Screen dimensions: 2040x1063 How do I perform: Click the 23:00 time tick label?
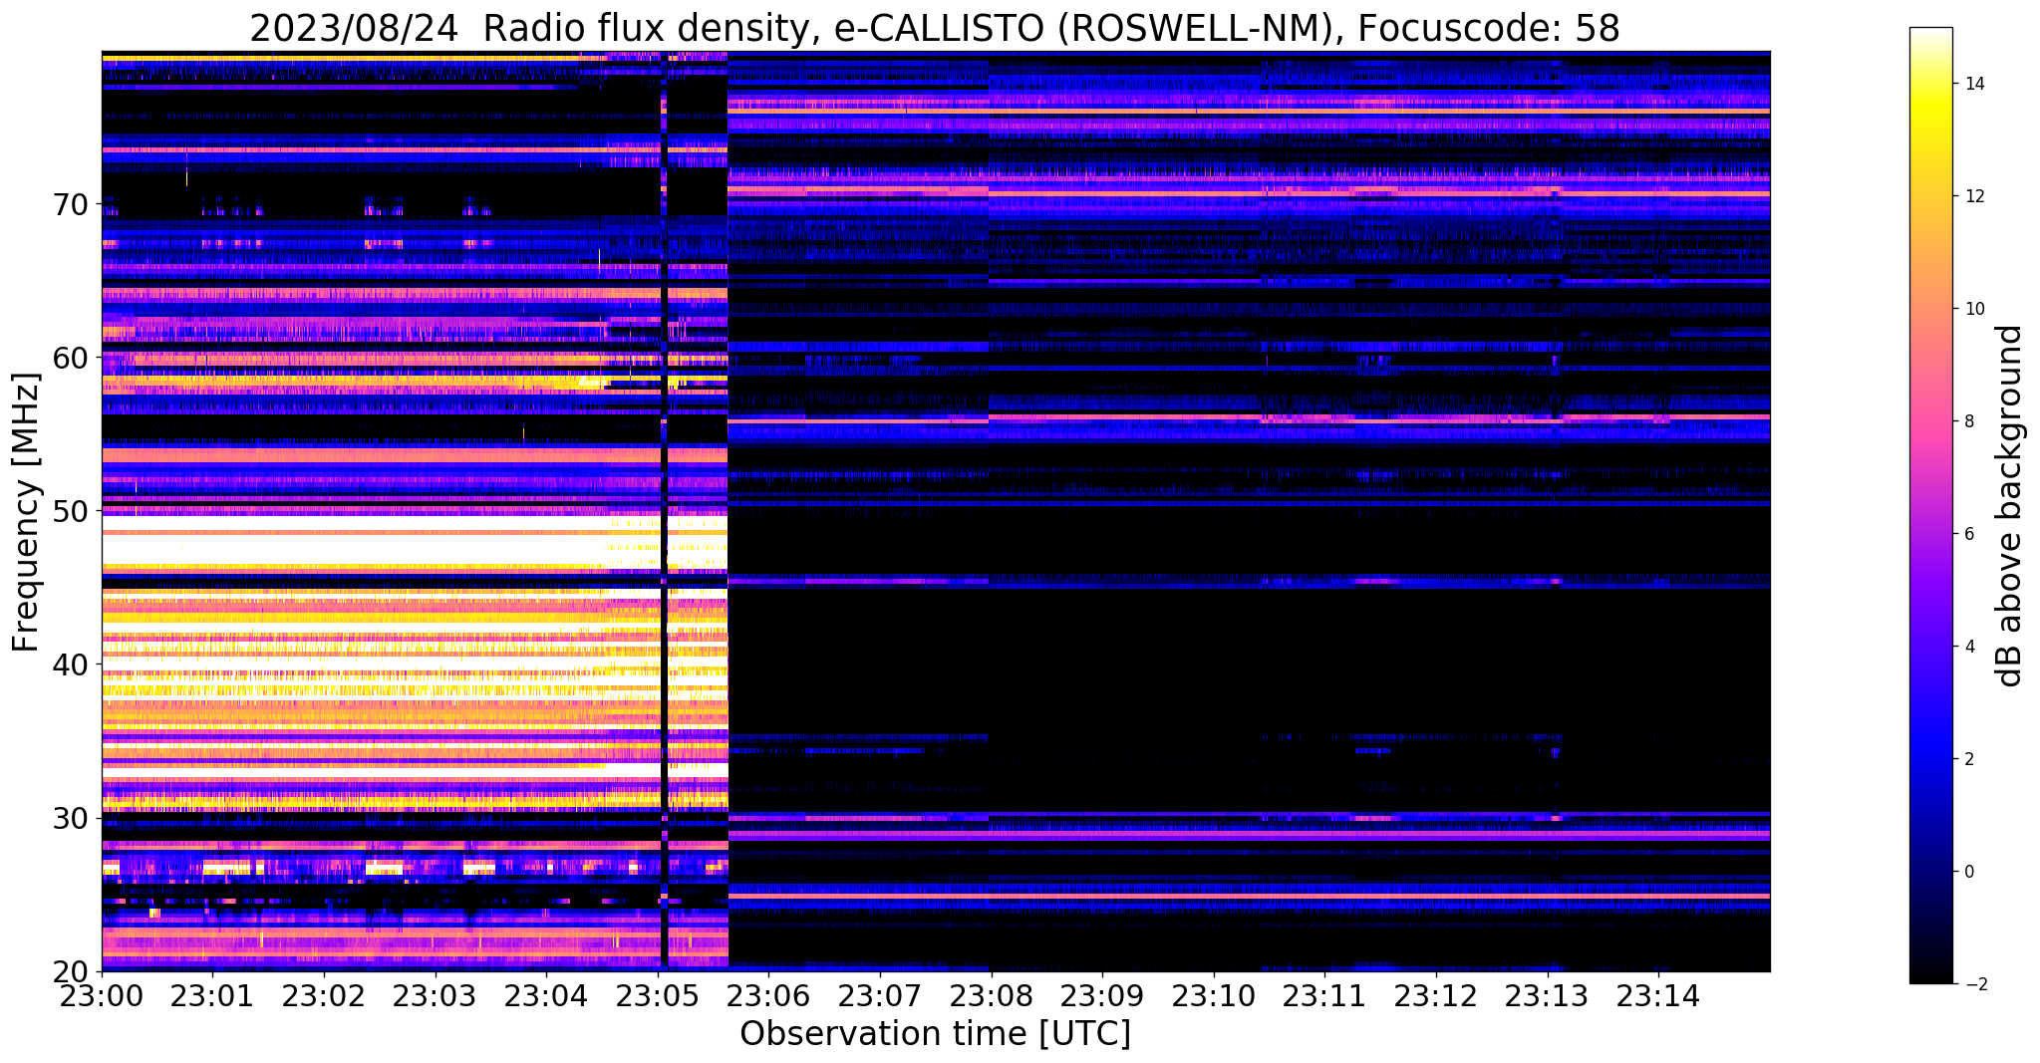(x=102, y=996)
